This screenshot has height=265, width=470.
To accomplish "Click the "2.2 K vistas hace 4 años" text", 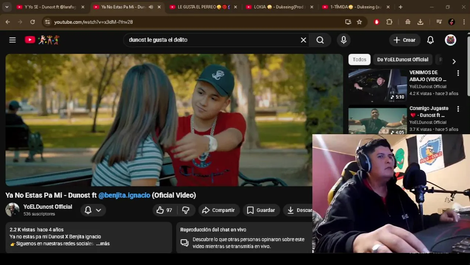I will (x=36, y=230).
